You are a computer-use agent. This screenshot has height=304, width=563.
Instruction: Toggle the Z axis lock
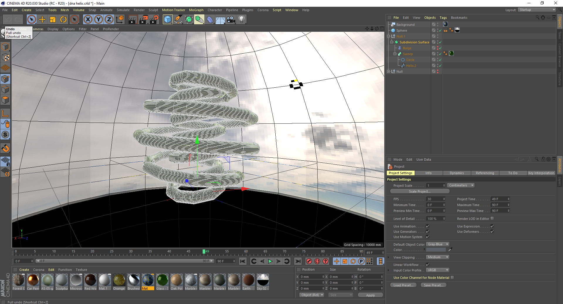(109, 20)
